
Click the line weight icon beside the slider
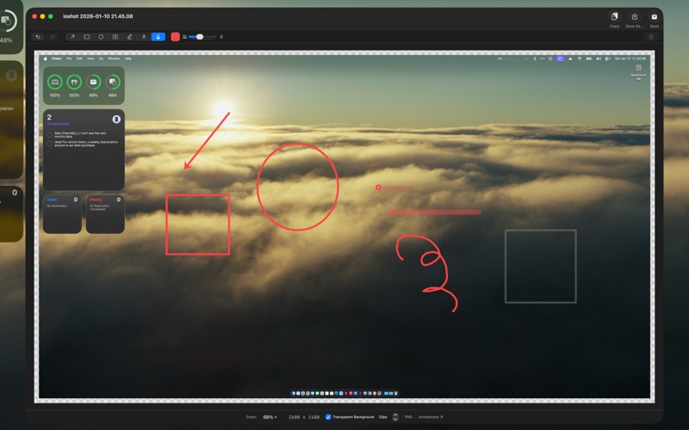184,37
